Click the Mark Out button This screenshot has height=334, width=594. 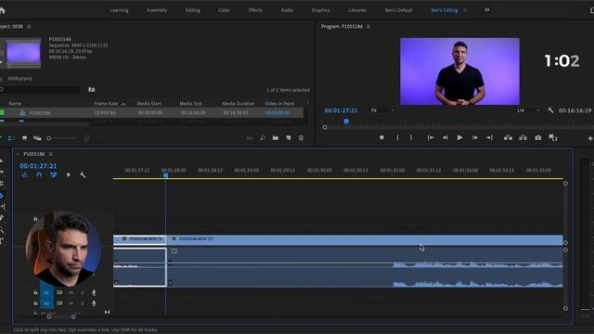pyautogui.click(x=411, y=138)
